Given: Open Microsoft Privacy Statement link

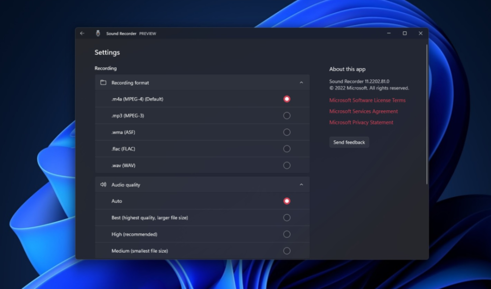Looking at the screenshot, I should point(361,122).
